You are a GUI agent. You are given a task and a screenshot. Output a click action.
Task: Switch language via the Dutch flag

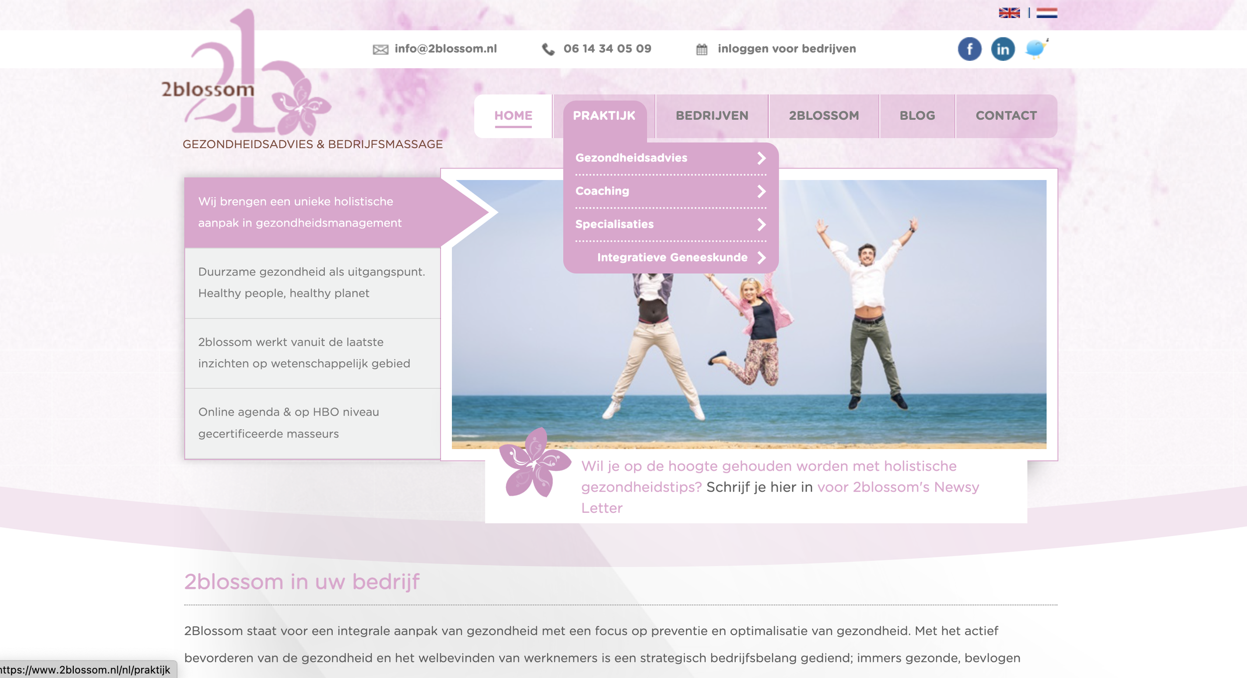(1046, 13)
